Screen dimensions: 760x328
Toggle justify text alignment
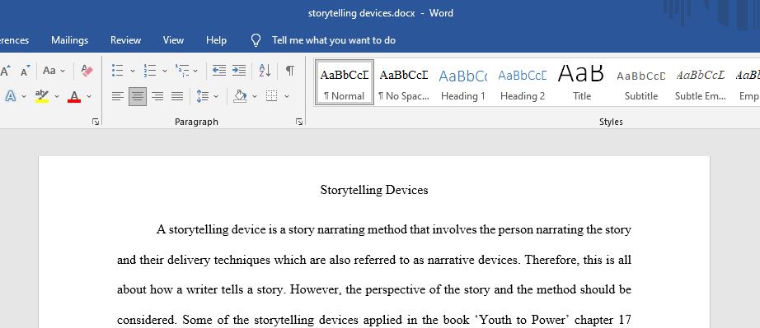[x=177, y=96]
